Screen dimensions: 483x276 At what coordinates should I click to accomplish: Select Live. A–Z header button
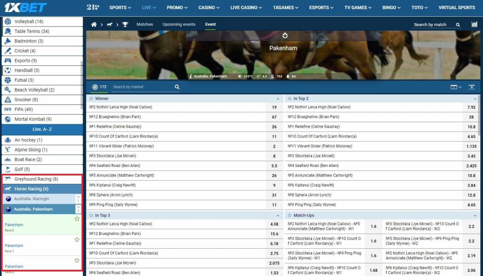pos(42,130)
